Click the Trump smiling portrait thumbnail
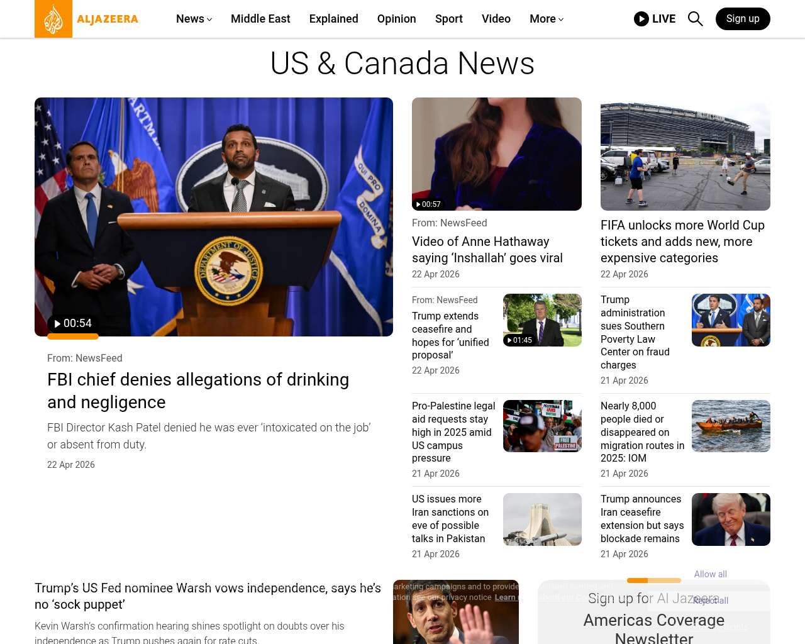805x644 pixels. [x=731, y=519]
